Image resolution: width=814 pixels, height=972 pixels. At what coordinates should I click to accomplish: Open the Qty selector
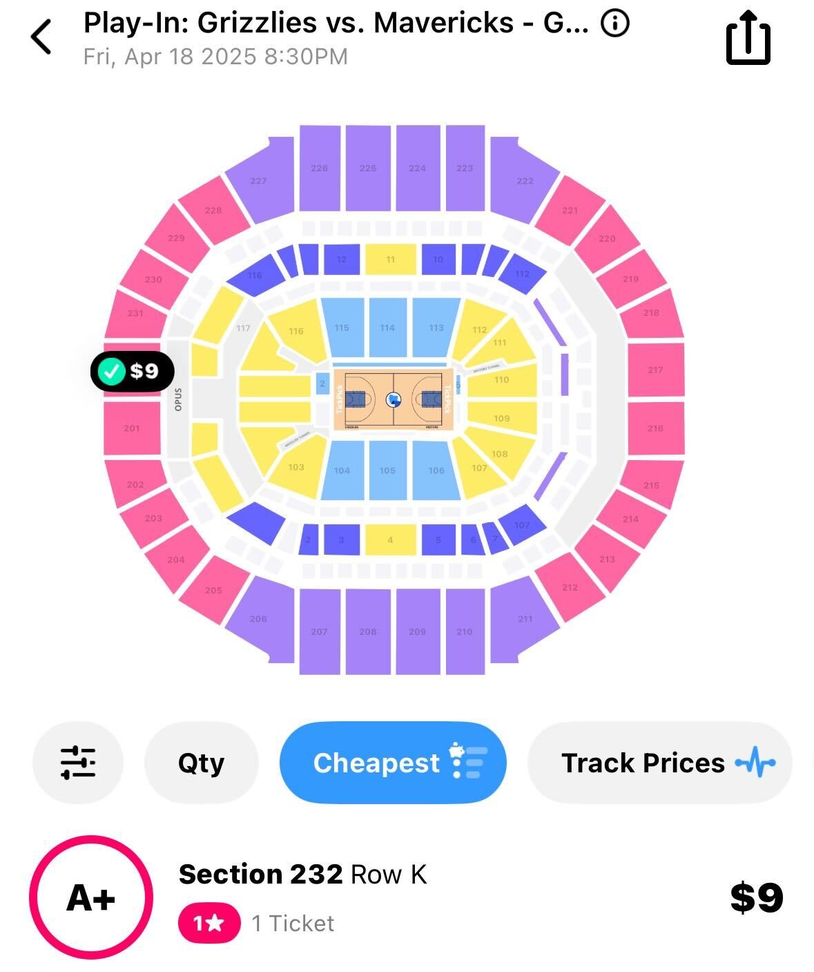[201, 763]
